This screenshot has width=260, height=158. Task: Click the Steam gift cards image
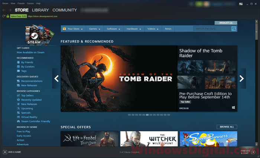[x=39, y=35]
